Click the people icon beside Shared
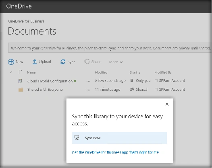212x168 pixels. pos(132,89)
